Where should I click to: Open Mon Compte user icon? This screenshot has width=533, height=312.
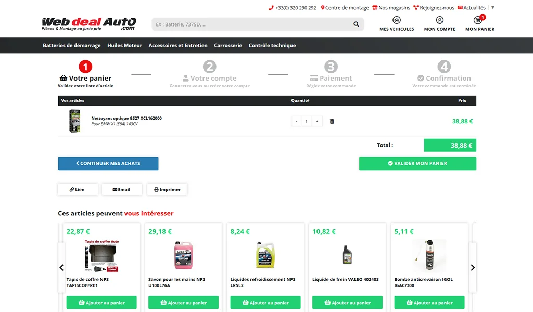[x=440, y=21]
